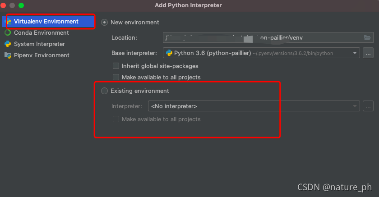Select the Existing environment radio button

point(104,91)
